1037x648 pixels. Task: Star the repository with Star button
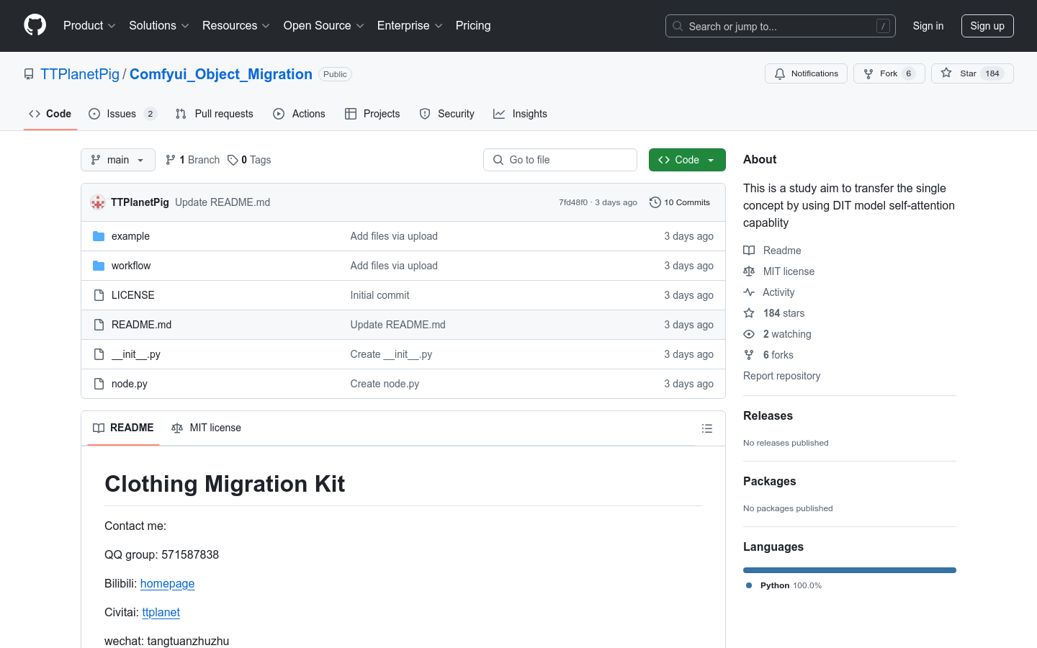point(972,73)
